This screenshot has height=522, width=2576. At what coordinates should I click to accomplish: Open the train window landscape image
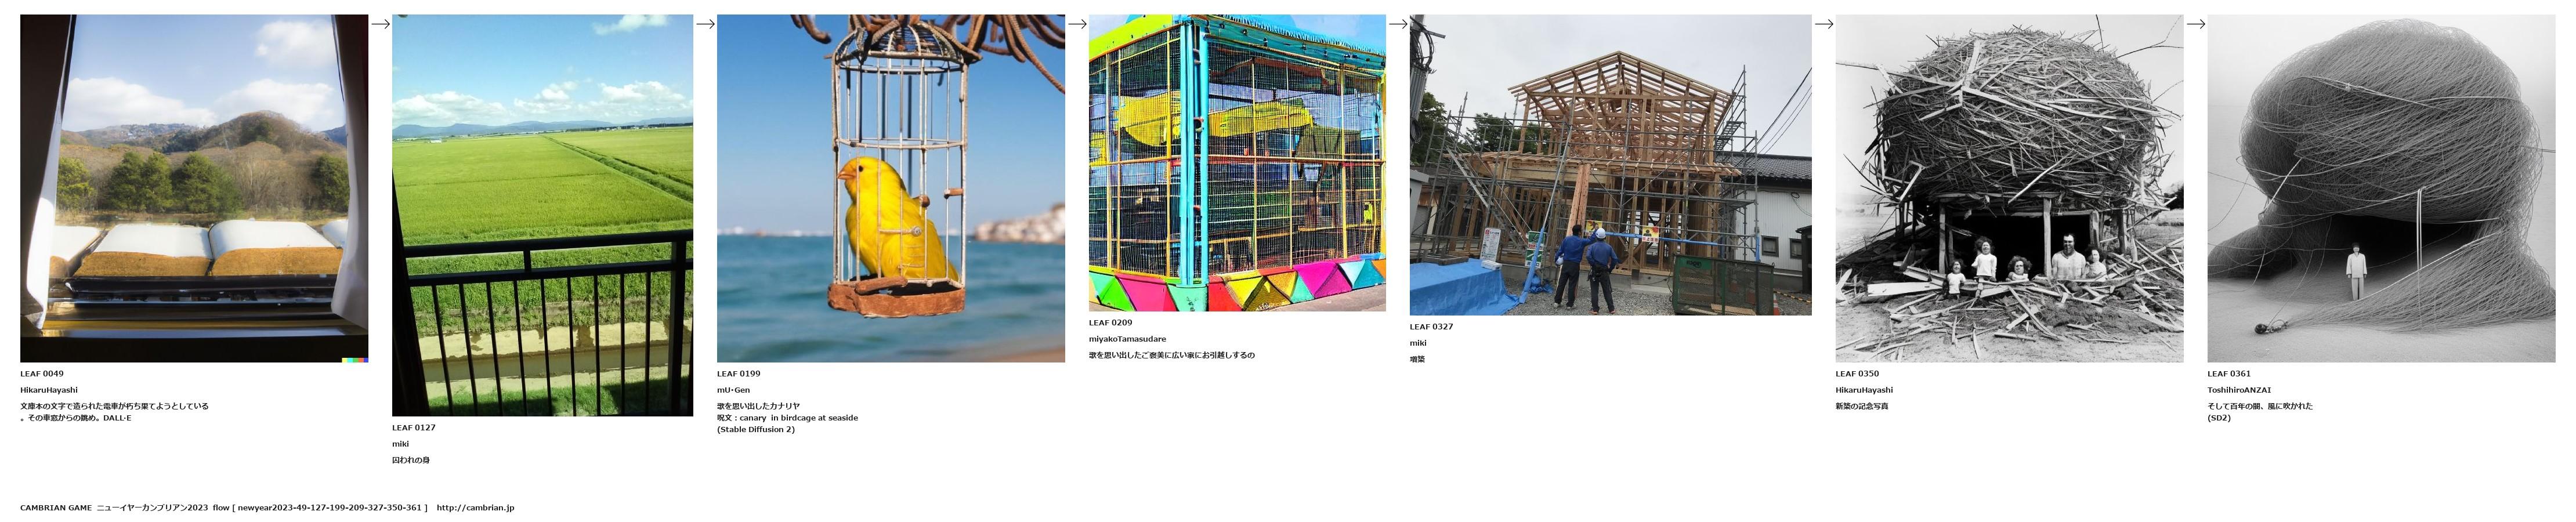[x=194, y=188]
